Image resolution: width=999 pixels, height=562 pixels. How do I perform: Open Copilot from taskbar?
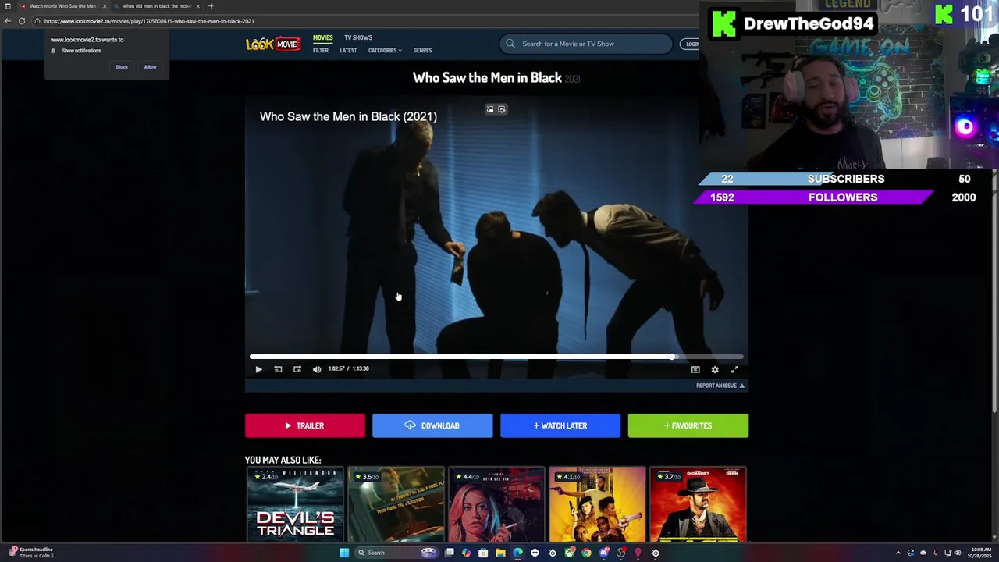click(466, 553)
